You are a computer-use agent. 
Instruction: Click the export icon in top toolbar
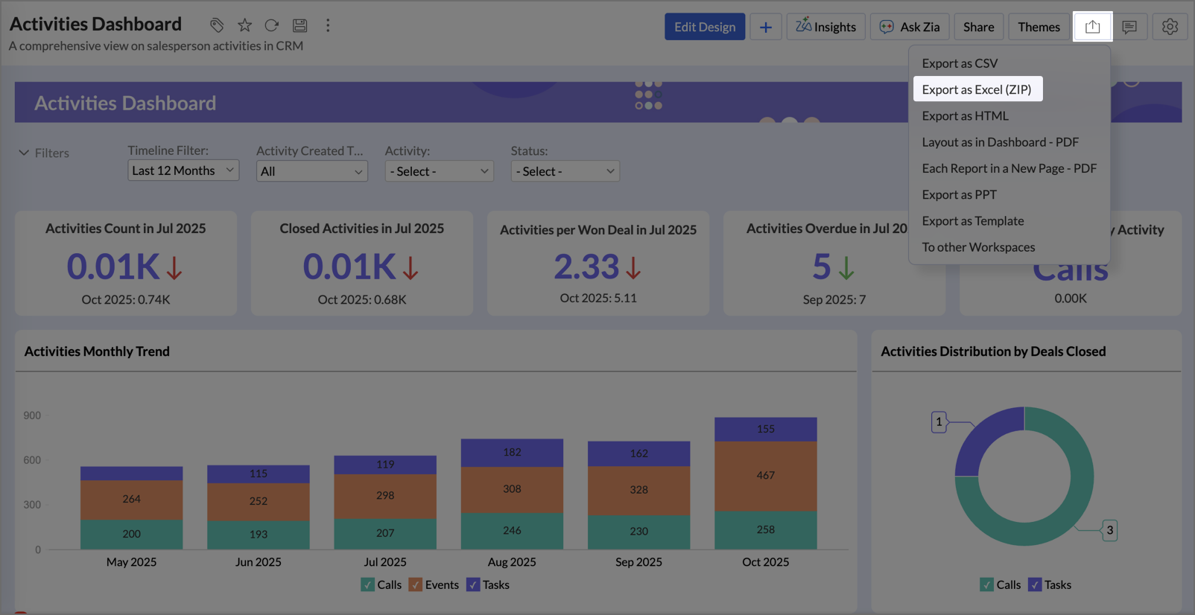pos(1092,27)
